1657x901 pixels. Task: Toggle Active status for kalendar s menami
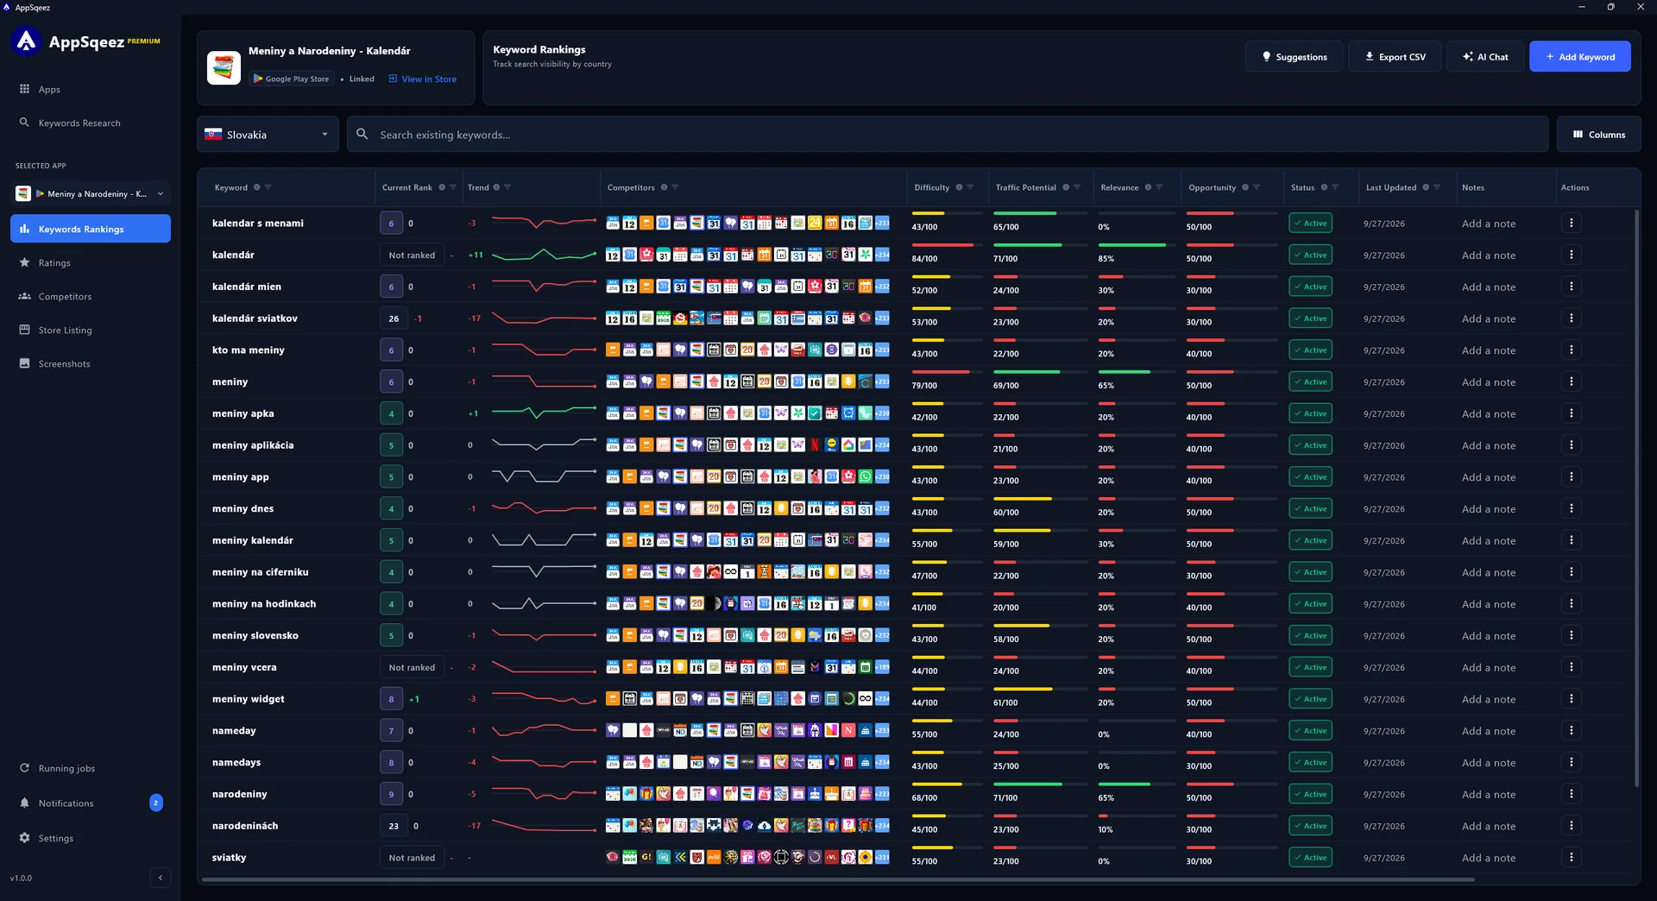[x=1310, y=224]
